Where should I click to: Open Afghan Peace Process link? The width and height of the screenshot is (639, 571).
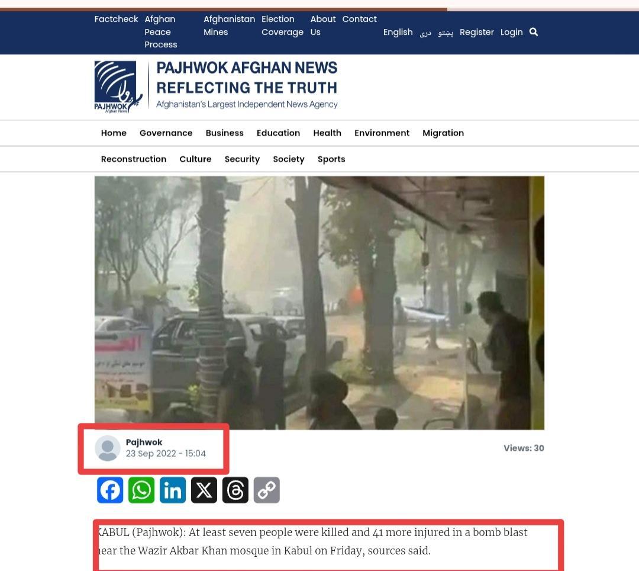(x=160, y=32)
